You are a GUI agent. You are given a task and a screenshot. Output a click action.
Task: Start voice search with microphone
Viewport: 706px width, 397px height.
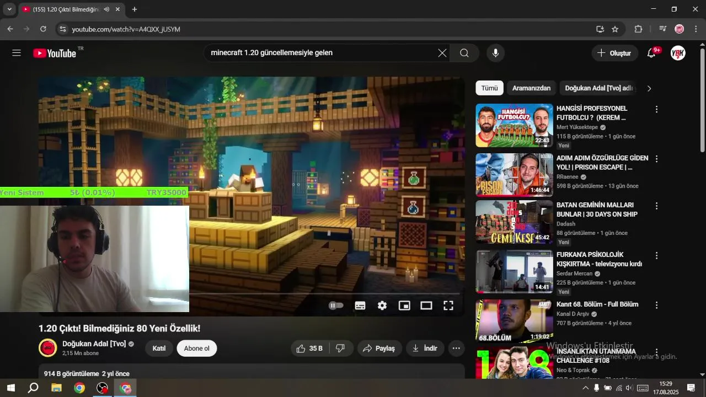(495, 53)
